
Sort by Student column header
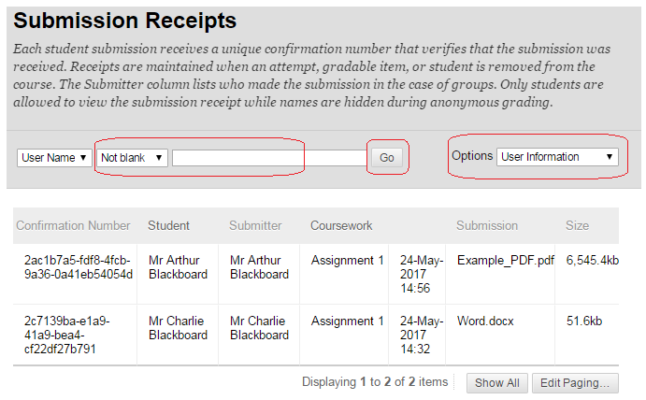168,225
